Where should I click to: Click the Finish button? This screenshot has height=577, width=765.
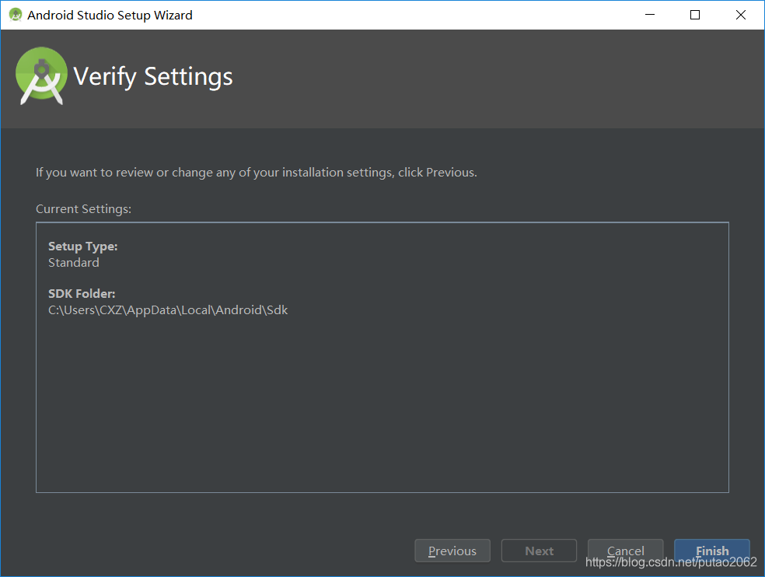point(712,551)
